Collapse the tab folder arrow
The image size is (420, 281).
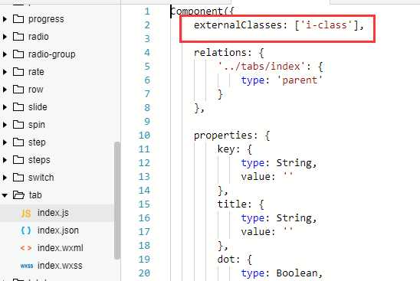pos(5,195)
